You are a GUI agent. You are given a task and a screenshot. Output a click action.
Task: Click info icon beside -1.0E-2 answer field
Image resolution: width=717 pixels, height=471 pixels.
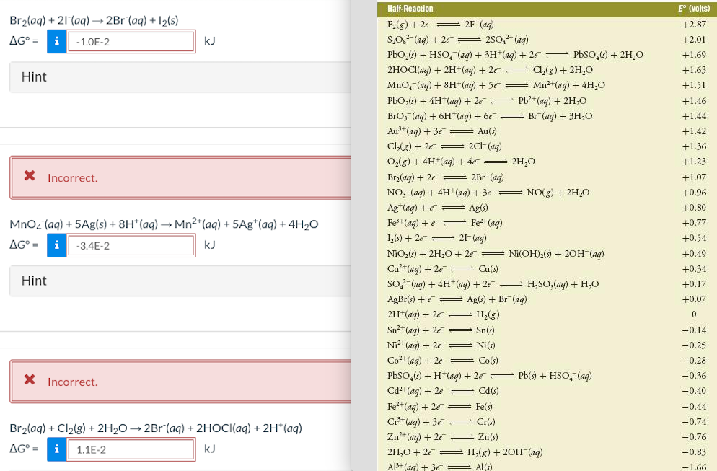click(57, 41)
